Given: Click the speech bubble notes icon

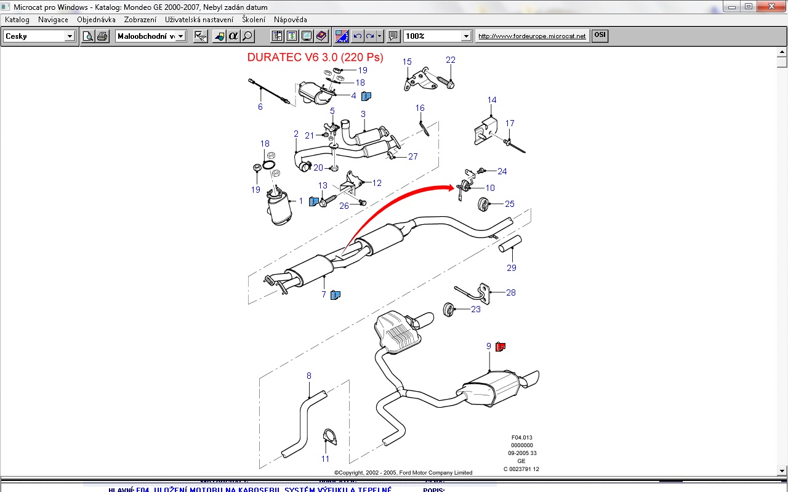Looking at the screenshot, I should (393, 36).
